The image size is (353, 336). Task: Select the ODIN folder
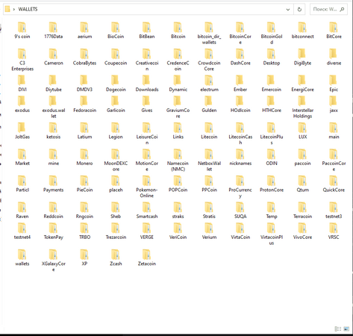point(272,158)
